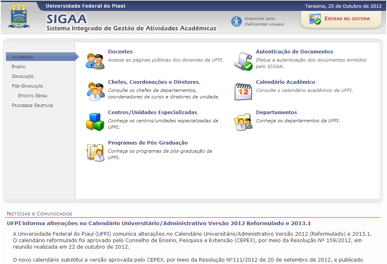
Task: Click the Calendário Acadêmico calendar icon
Action: click(243, 92)
